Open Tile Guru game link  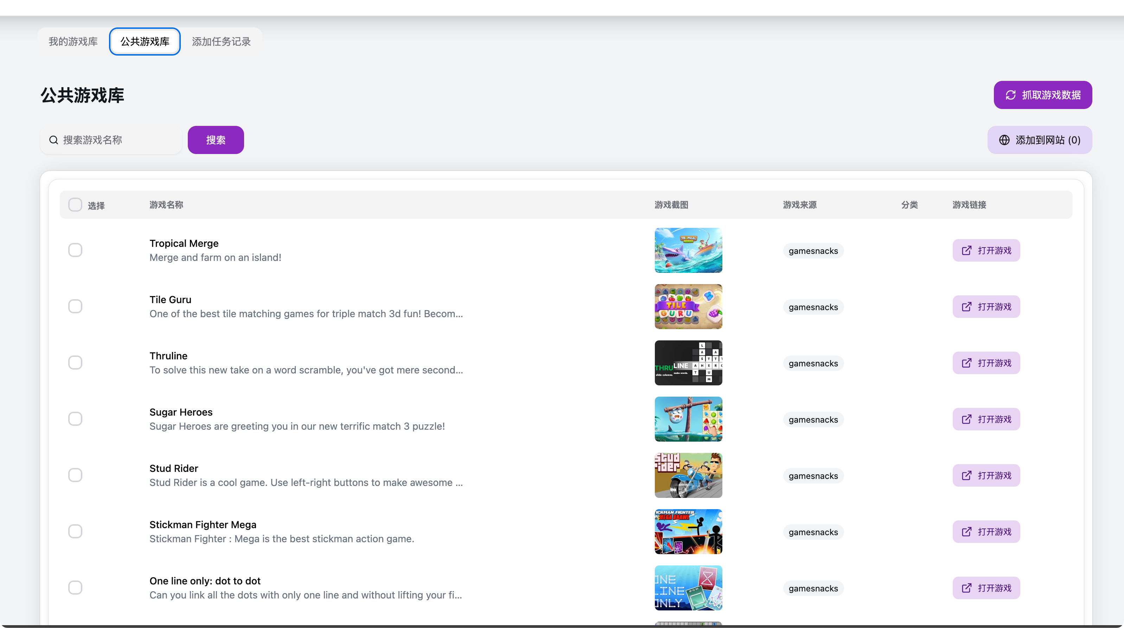(x=986, y=307)
